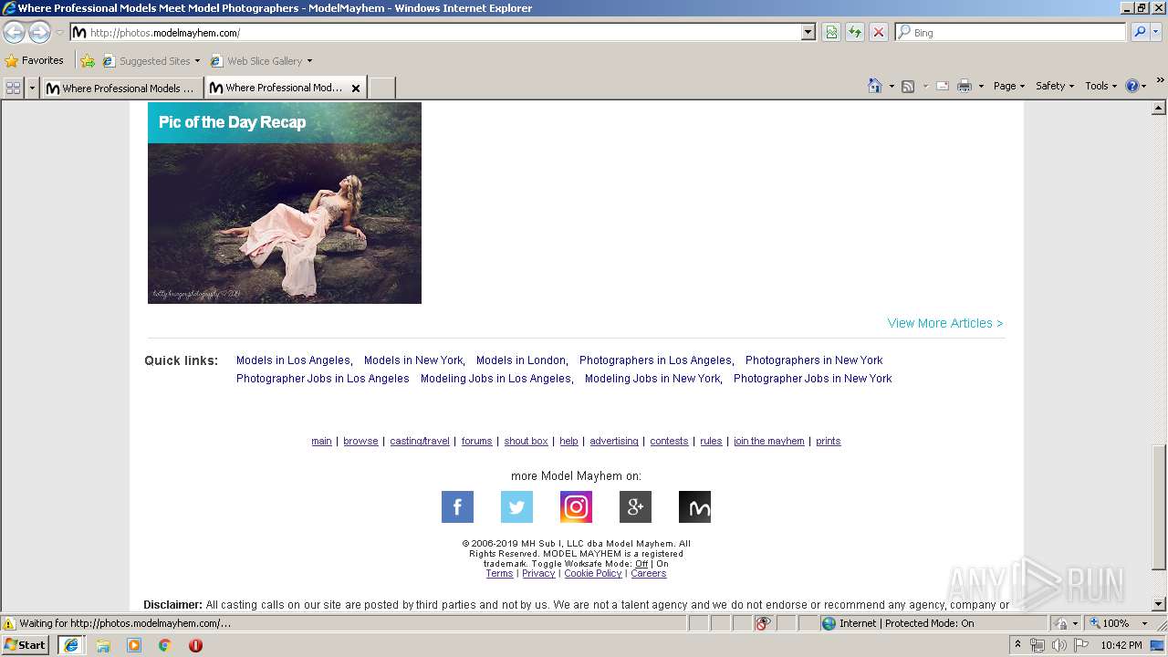The height and width of the screenshot is (657, 1168).
Task: Open the main footer link
Action: coord(321,441)
